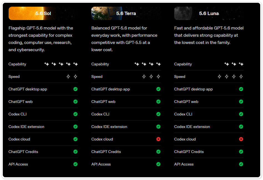The height and width of the screenshot is (180, 263).
Task: Click the Capability label under 5.6 Sol
Action: pyautogui.click(x=17, y=64)
